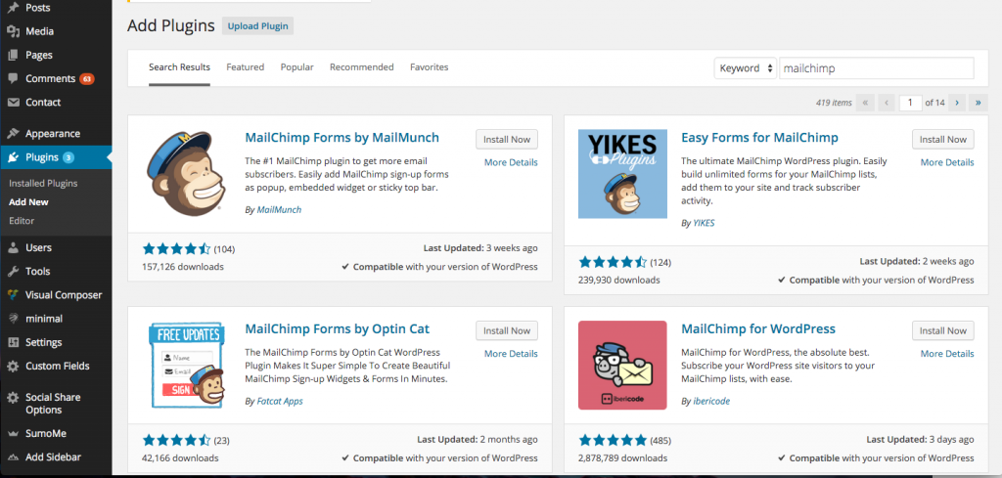Click the mailchimp search input field
The height and width of the screenshot is (478, 1002).
pyautogui.click(x=877, y=68)
